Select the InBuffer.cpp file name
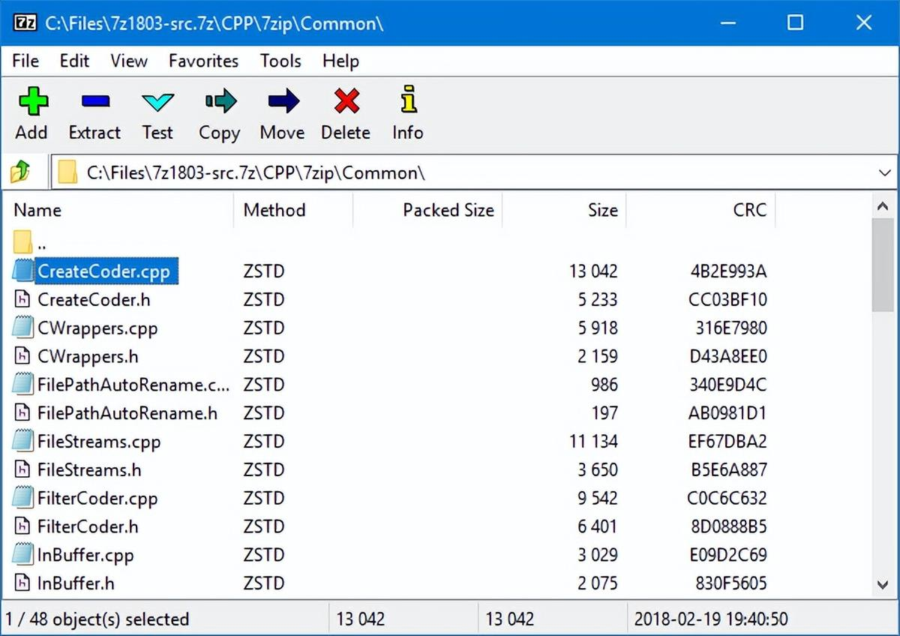Image resolution: width=900 pixels, height=636 pixels. 85,555
